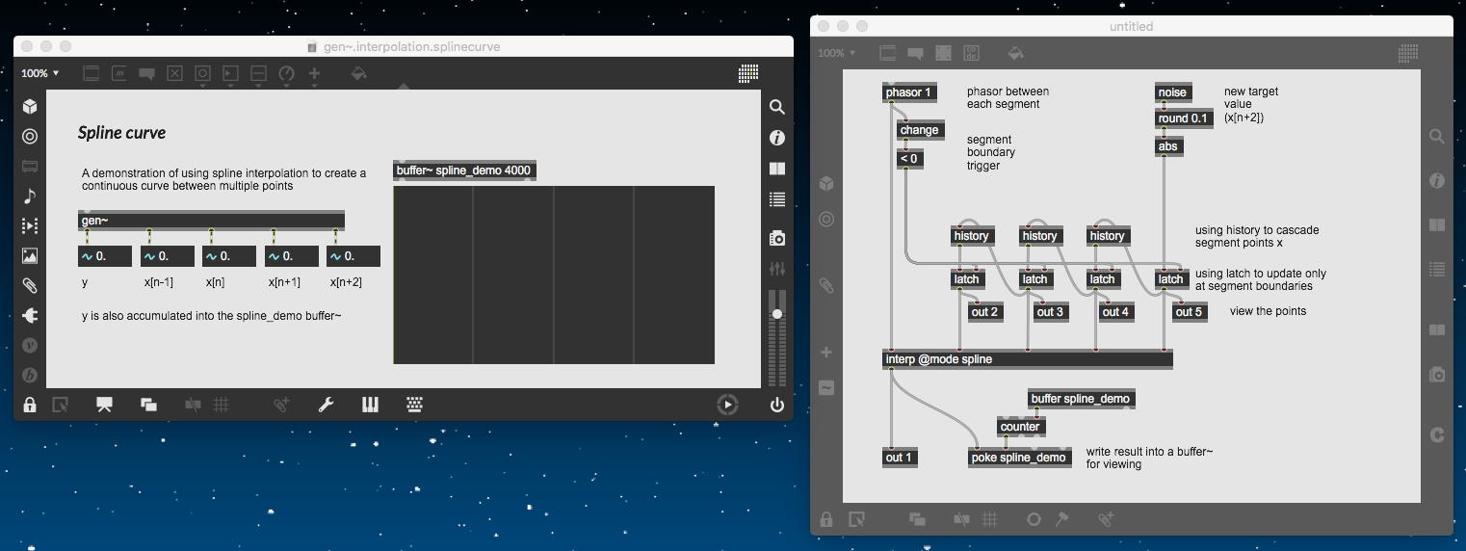Image resolution: width=1466 pixels, height=551 pixels.
Task: Open the paperclip clippings in splinecurve sidebar
Action: pos(30,285)
